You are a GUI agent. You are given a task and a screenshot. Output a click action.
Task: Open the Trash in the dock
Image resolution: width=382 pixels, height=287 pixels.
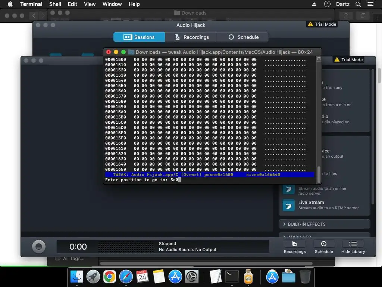click(305, 277)
